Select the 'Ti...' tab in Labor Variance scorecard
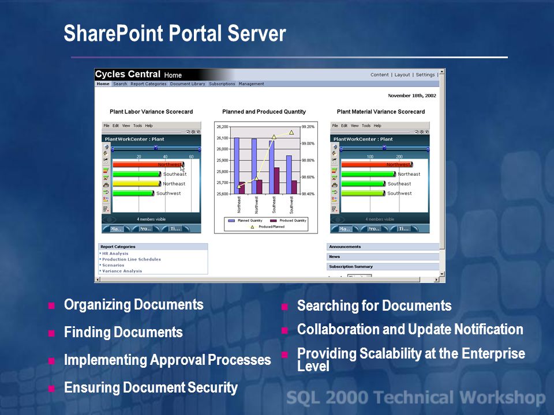This screenshot has width=554, height=415. (175, 229)
